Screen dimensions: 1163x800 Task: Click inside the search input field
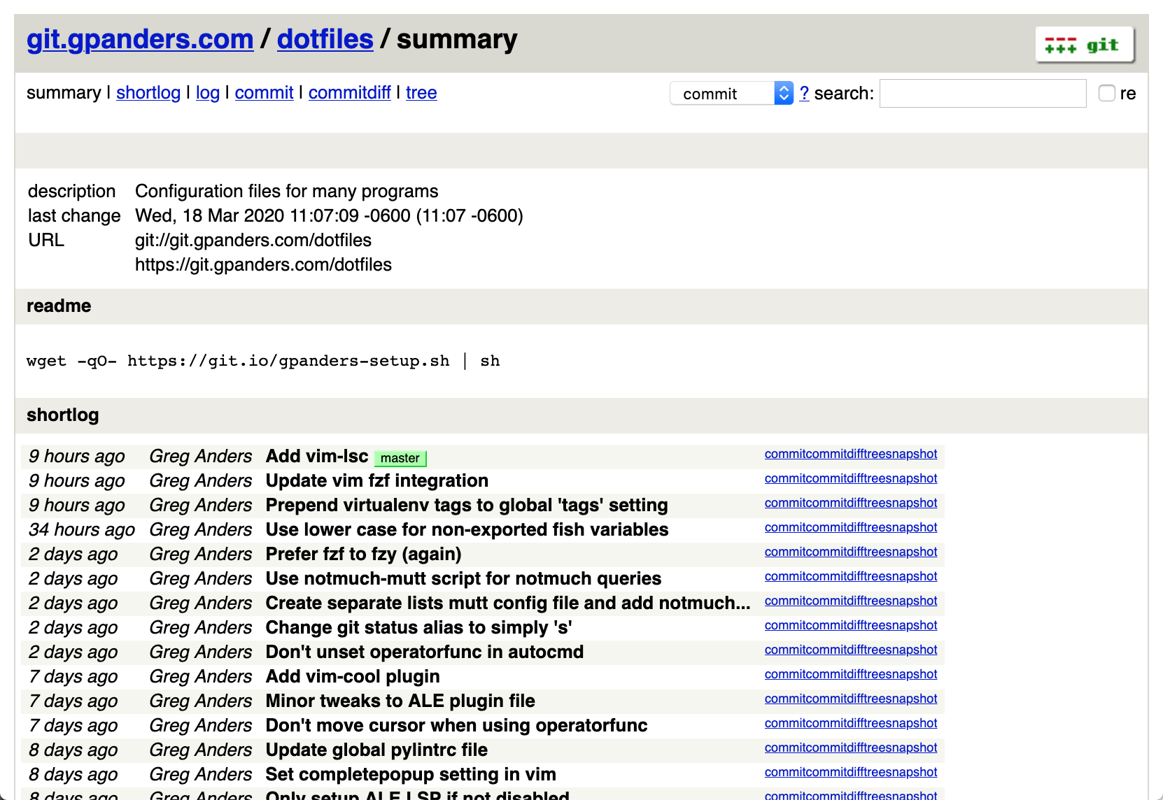click(982, 93)
